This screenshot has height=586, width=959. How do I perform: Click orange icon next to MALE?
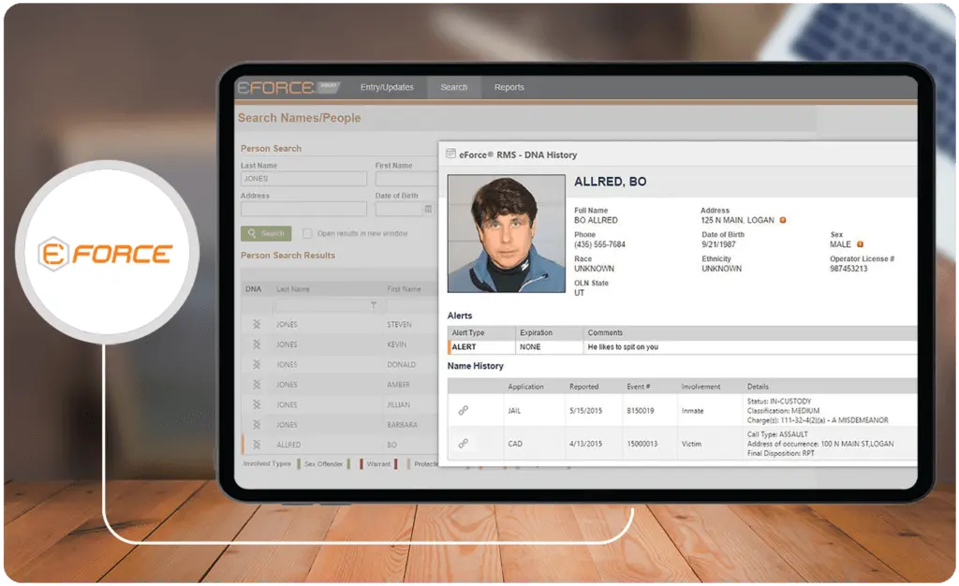coord(860,244)
